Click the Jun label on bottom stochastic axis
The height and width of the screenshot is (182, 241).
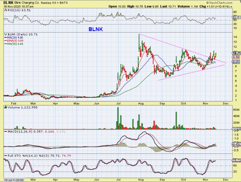click(97, 180)
